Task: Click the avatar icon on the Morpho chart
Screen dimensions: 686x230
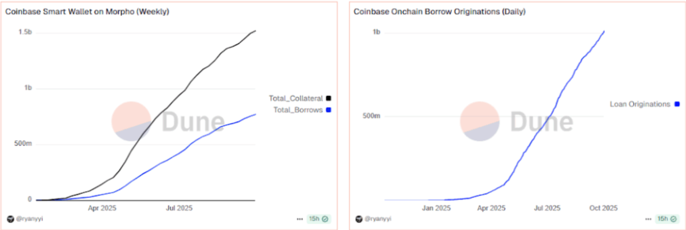Action: click(10, 219)
